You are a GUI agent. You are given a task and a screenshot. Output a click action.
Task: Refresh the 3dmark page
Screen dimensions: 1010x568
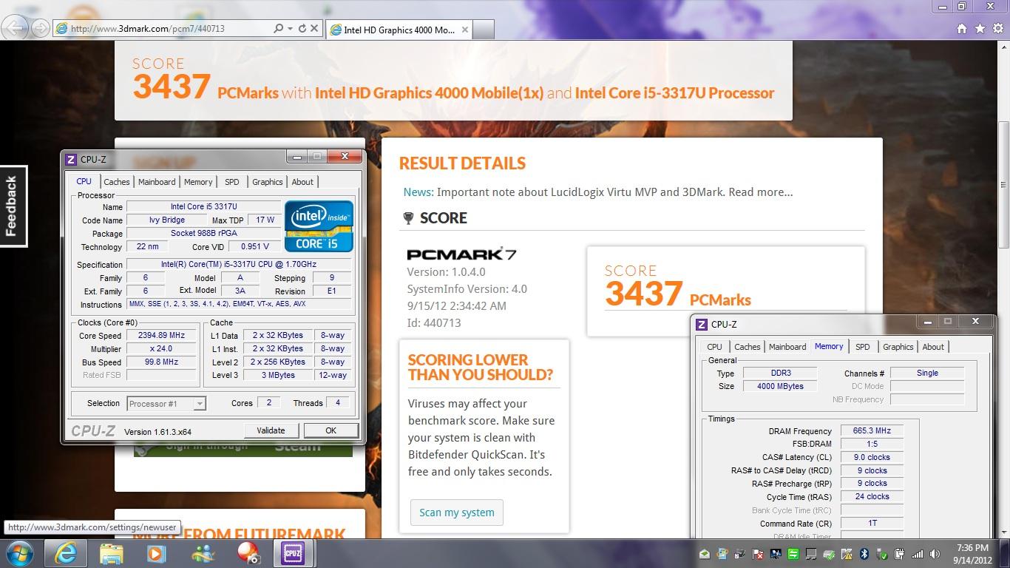[302, 28]
